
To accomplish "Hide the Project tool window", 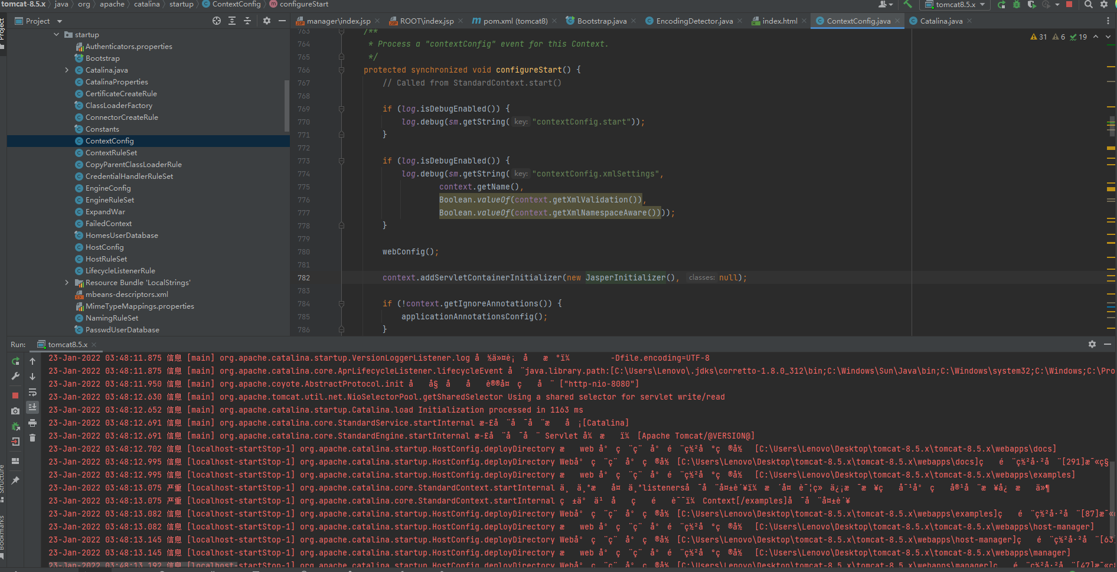I will point(282,21).
